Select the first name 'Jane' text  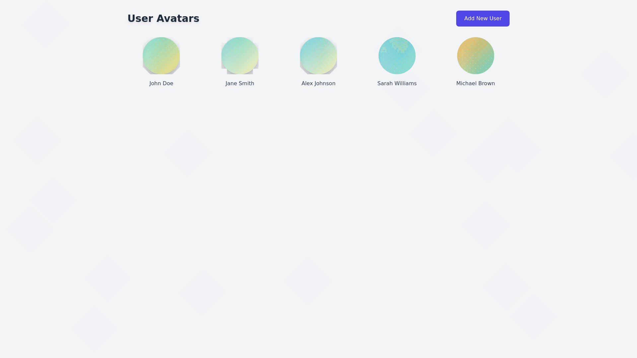(232, 84)
